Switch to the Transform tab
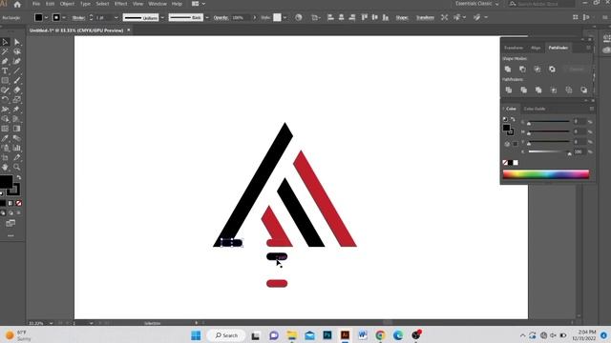Image resolution: width=611 pixels, height=343 pixels. pos(514,48)
